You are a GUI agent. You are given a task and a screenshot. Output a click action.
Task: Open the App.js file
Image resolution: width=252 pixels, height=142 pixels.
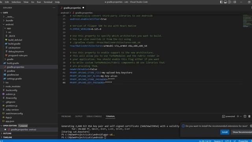pos(9,118)
